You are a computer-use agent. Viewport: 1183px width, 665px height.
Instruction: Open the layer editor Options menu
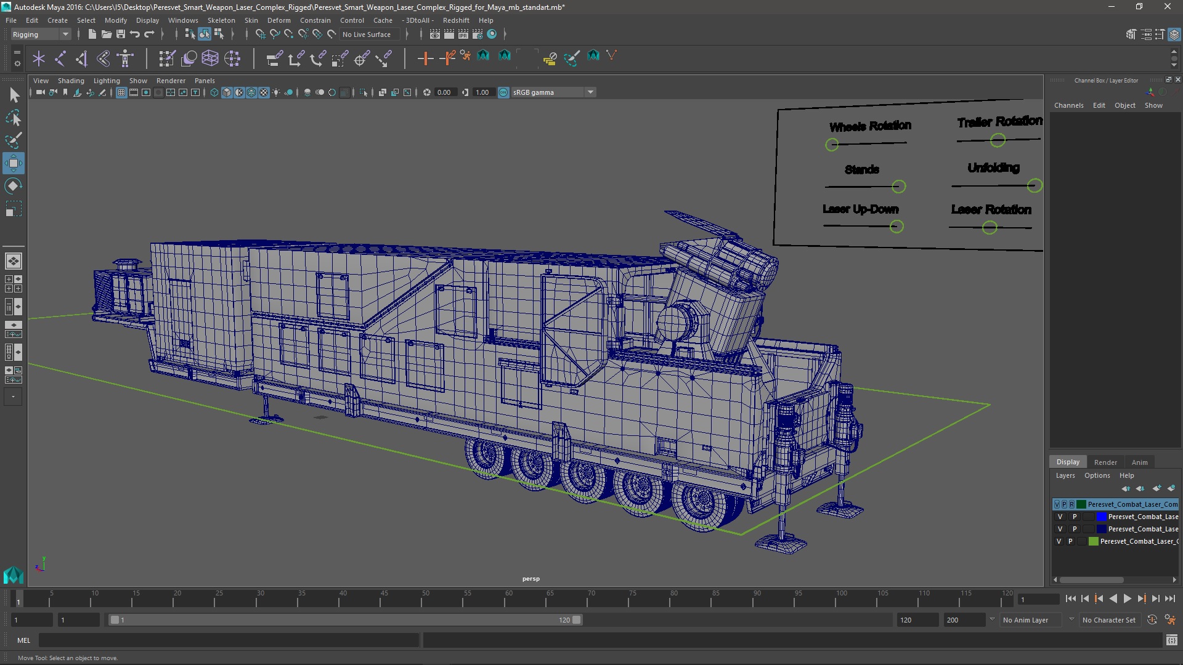coord(1097,475)
